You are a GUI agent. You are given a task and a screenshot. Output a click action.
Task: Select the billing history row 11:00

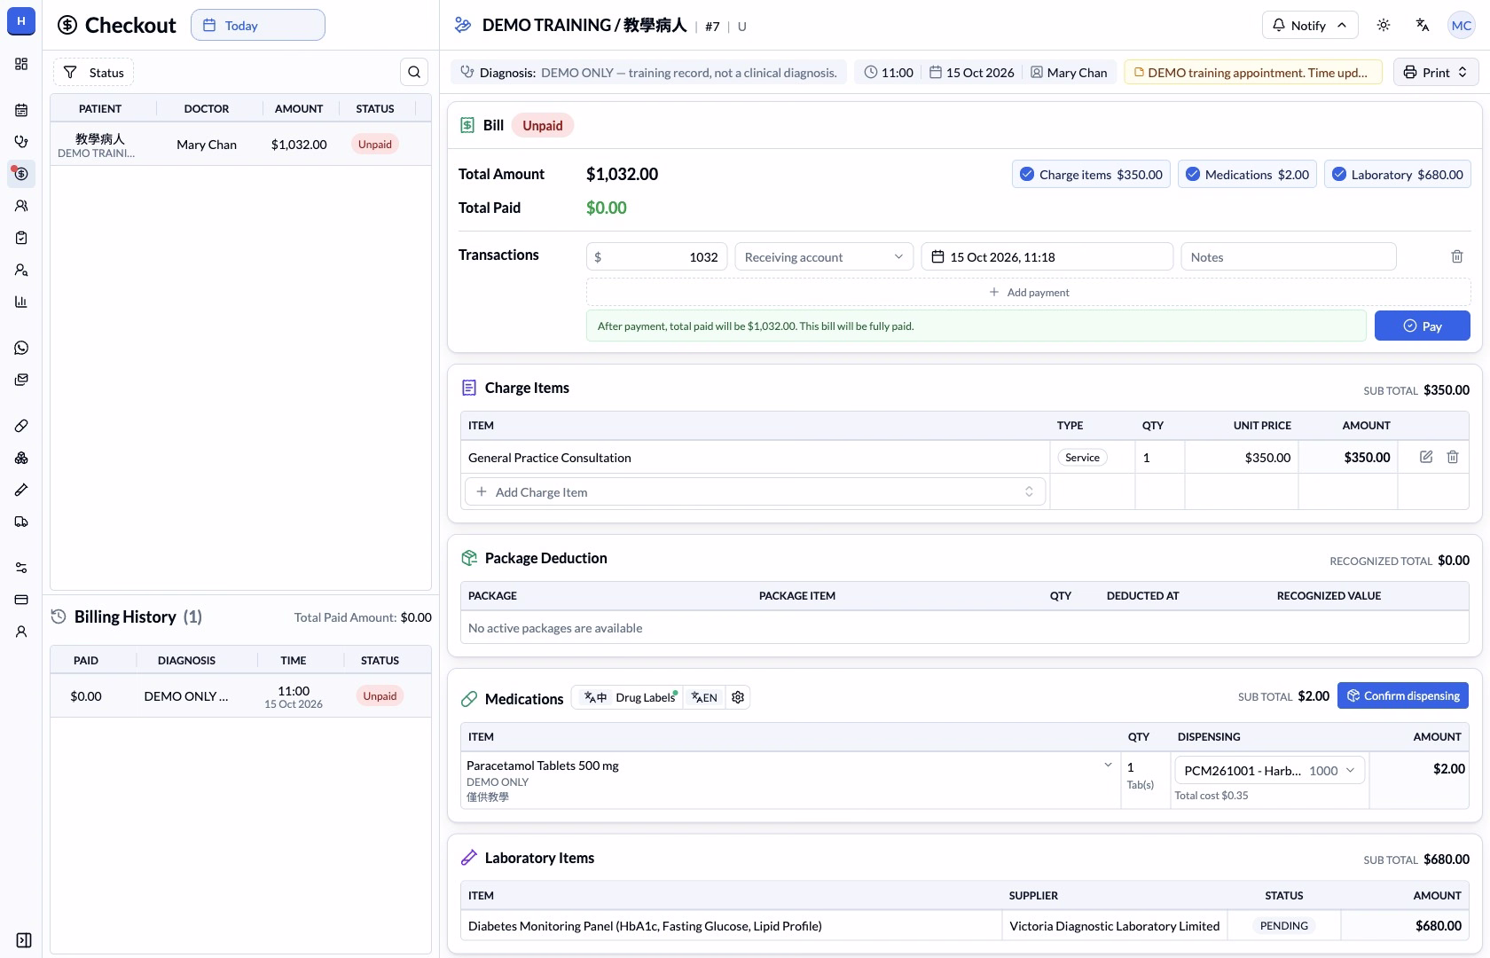click(x=240, y=696)
